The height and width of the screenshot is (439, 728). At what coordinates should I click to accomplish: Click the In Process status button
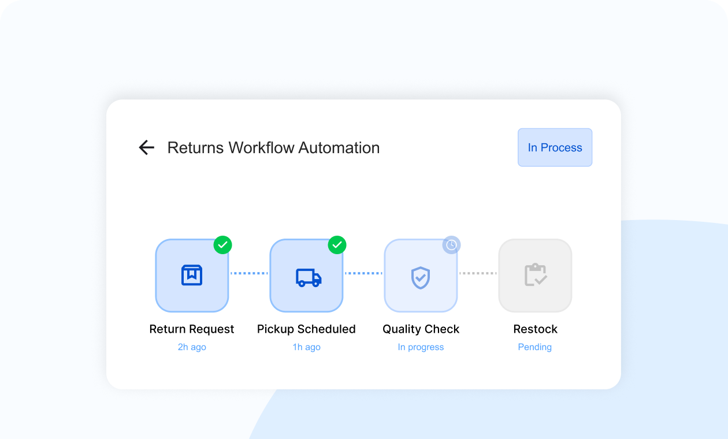click(x=555, y=147)
